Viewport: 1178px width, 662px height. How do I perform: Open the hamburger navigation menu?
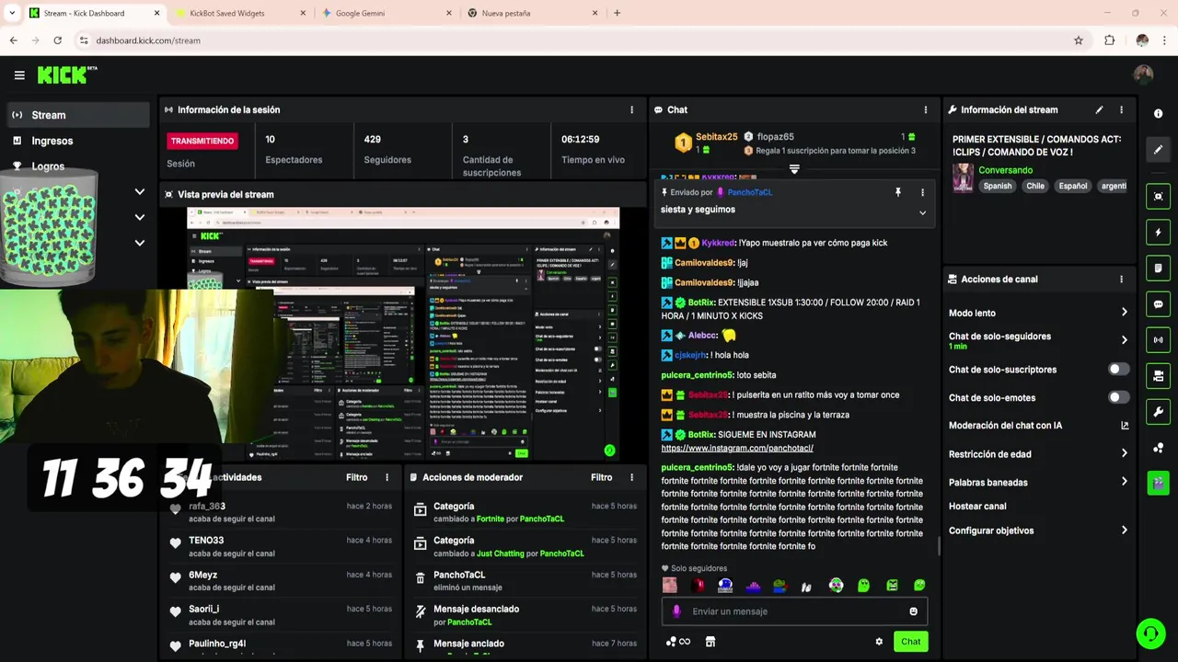pos(19,75)
